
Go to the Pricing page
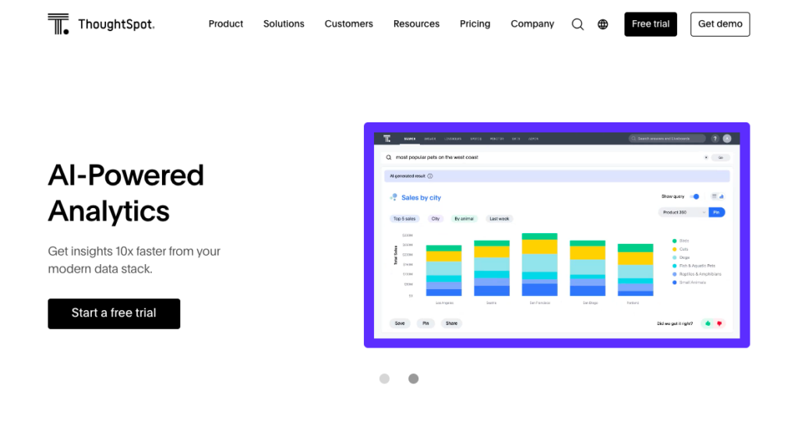475,24
